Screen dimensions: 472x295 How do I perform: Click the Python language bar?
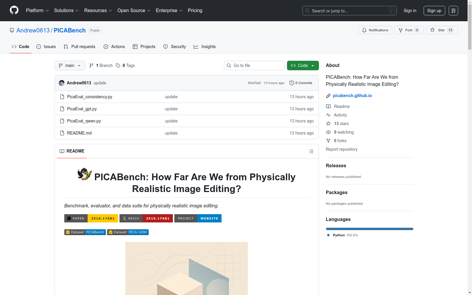click(x=370, y=229)
